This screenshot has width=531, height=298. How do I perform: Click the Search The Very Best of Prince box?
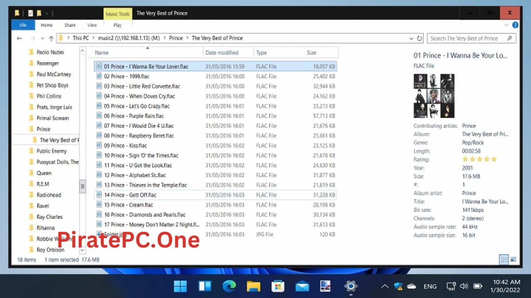click(x=471, y=38)
